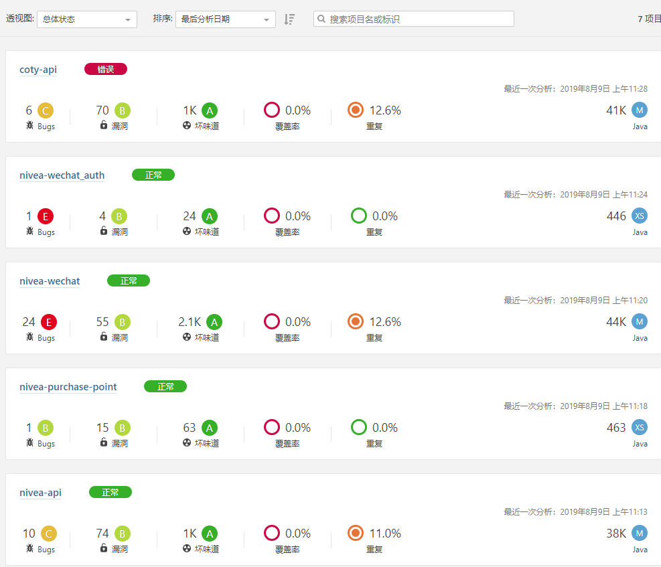
Task: Toggle the sort order direction icon
Action: 289,19
